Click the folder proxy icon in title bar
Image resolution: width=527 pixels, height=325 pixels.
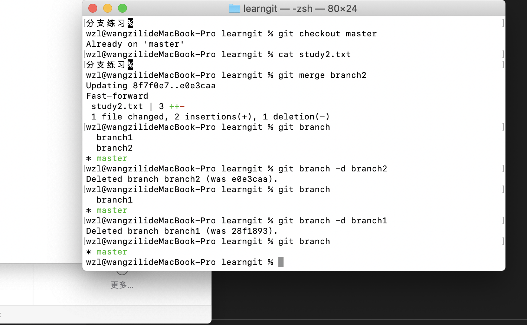235,8
